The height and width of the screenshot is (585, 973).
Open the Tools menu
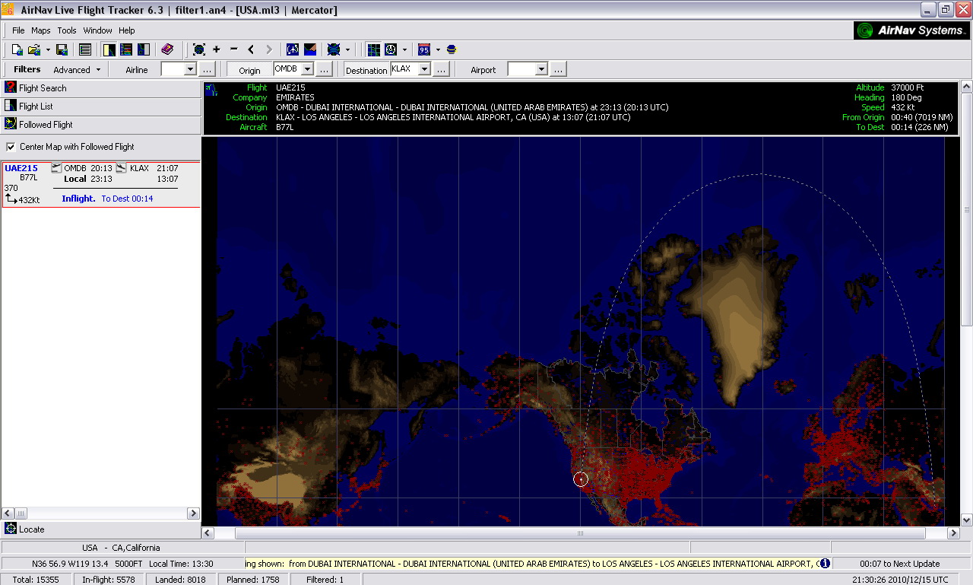click(67, 30)
